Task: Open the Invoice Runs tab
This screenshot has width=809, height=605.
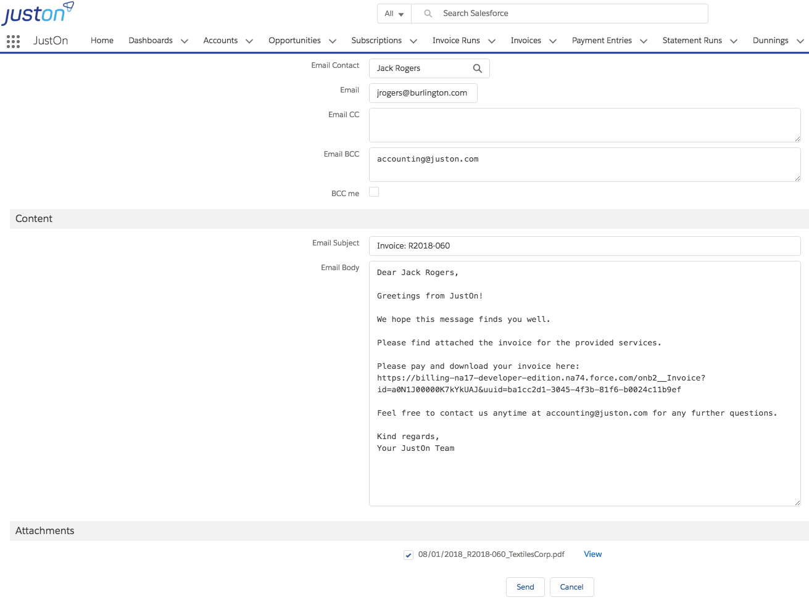Action: [x=456, y=41]
